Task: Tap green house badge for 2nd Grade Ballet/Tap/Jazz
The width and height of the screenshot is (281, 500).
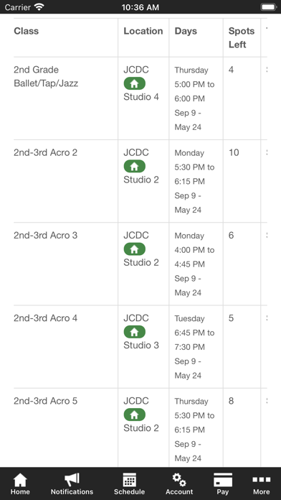Action: pos(134,83)
